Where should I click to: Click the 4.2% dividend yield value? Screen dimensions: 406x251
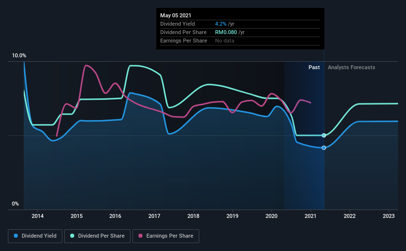click(x=221, y=24)
